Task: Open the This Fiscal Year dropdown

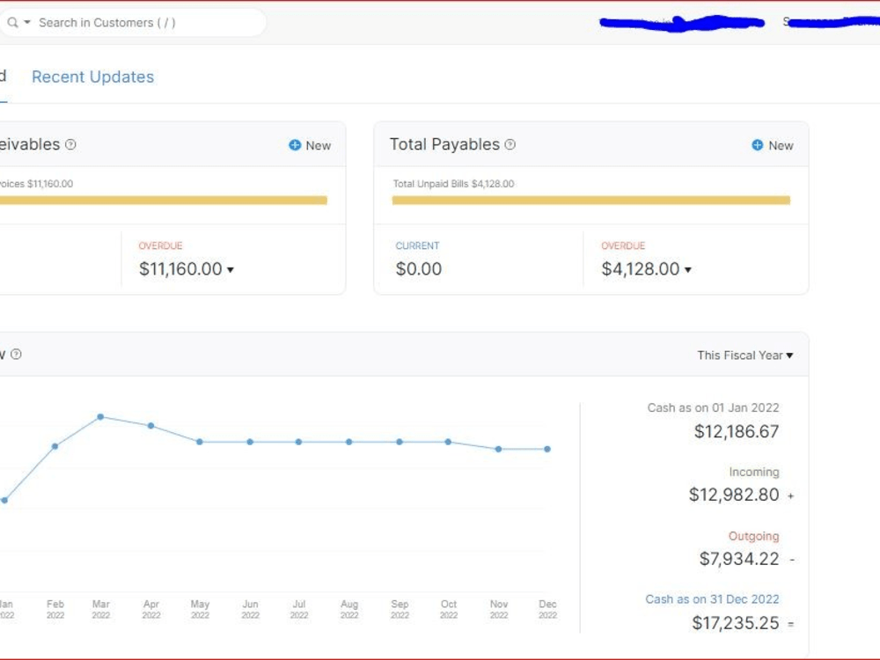Action: (x=744, y=355)
